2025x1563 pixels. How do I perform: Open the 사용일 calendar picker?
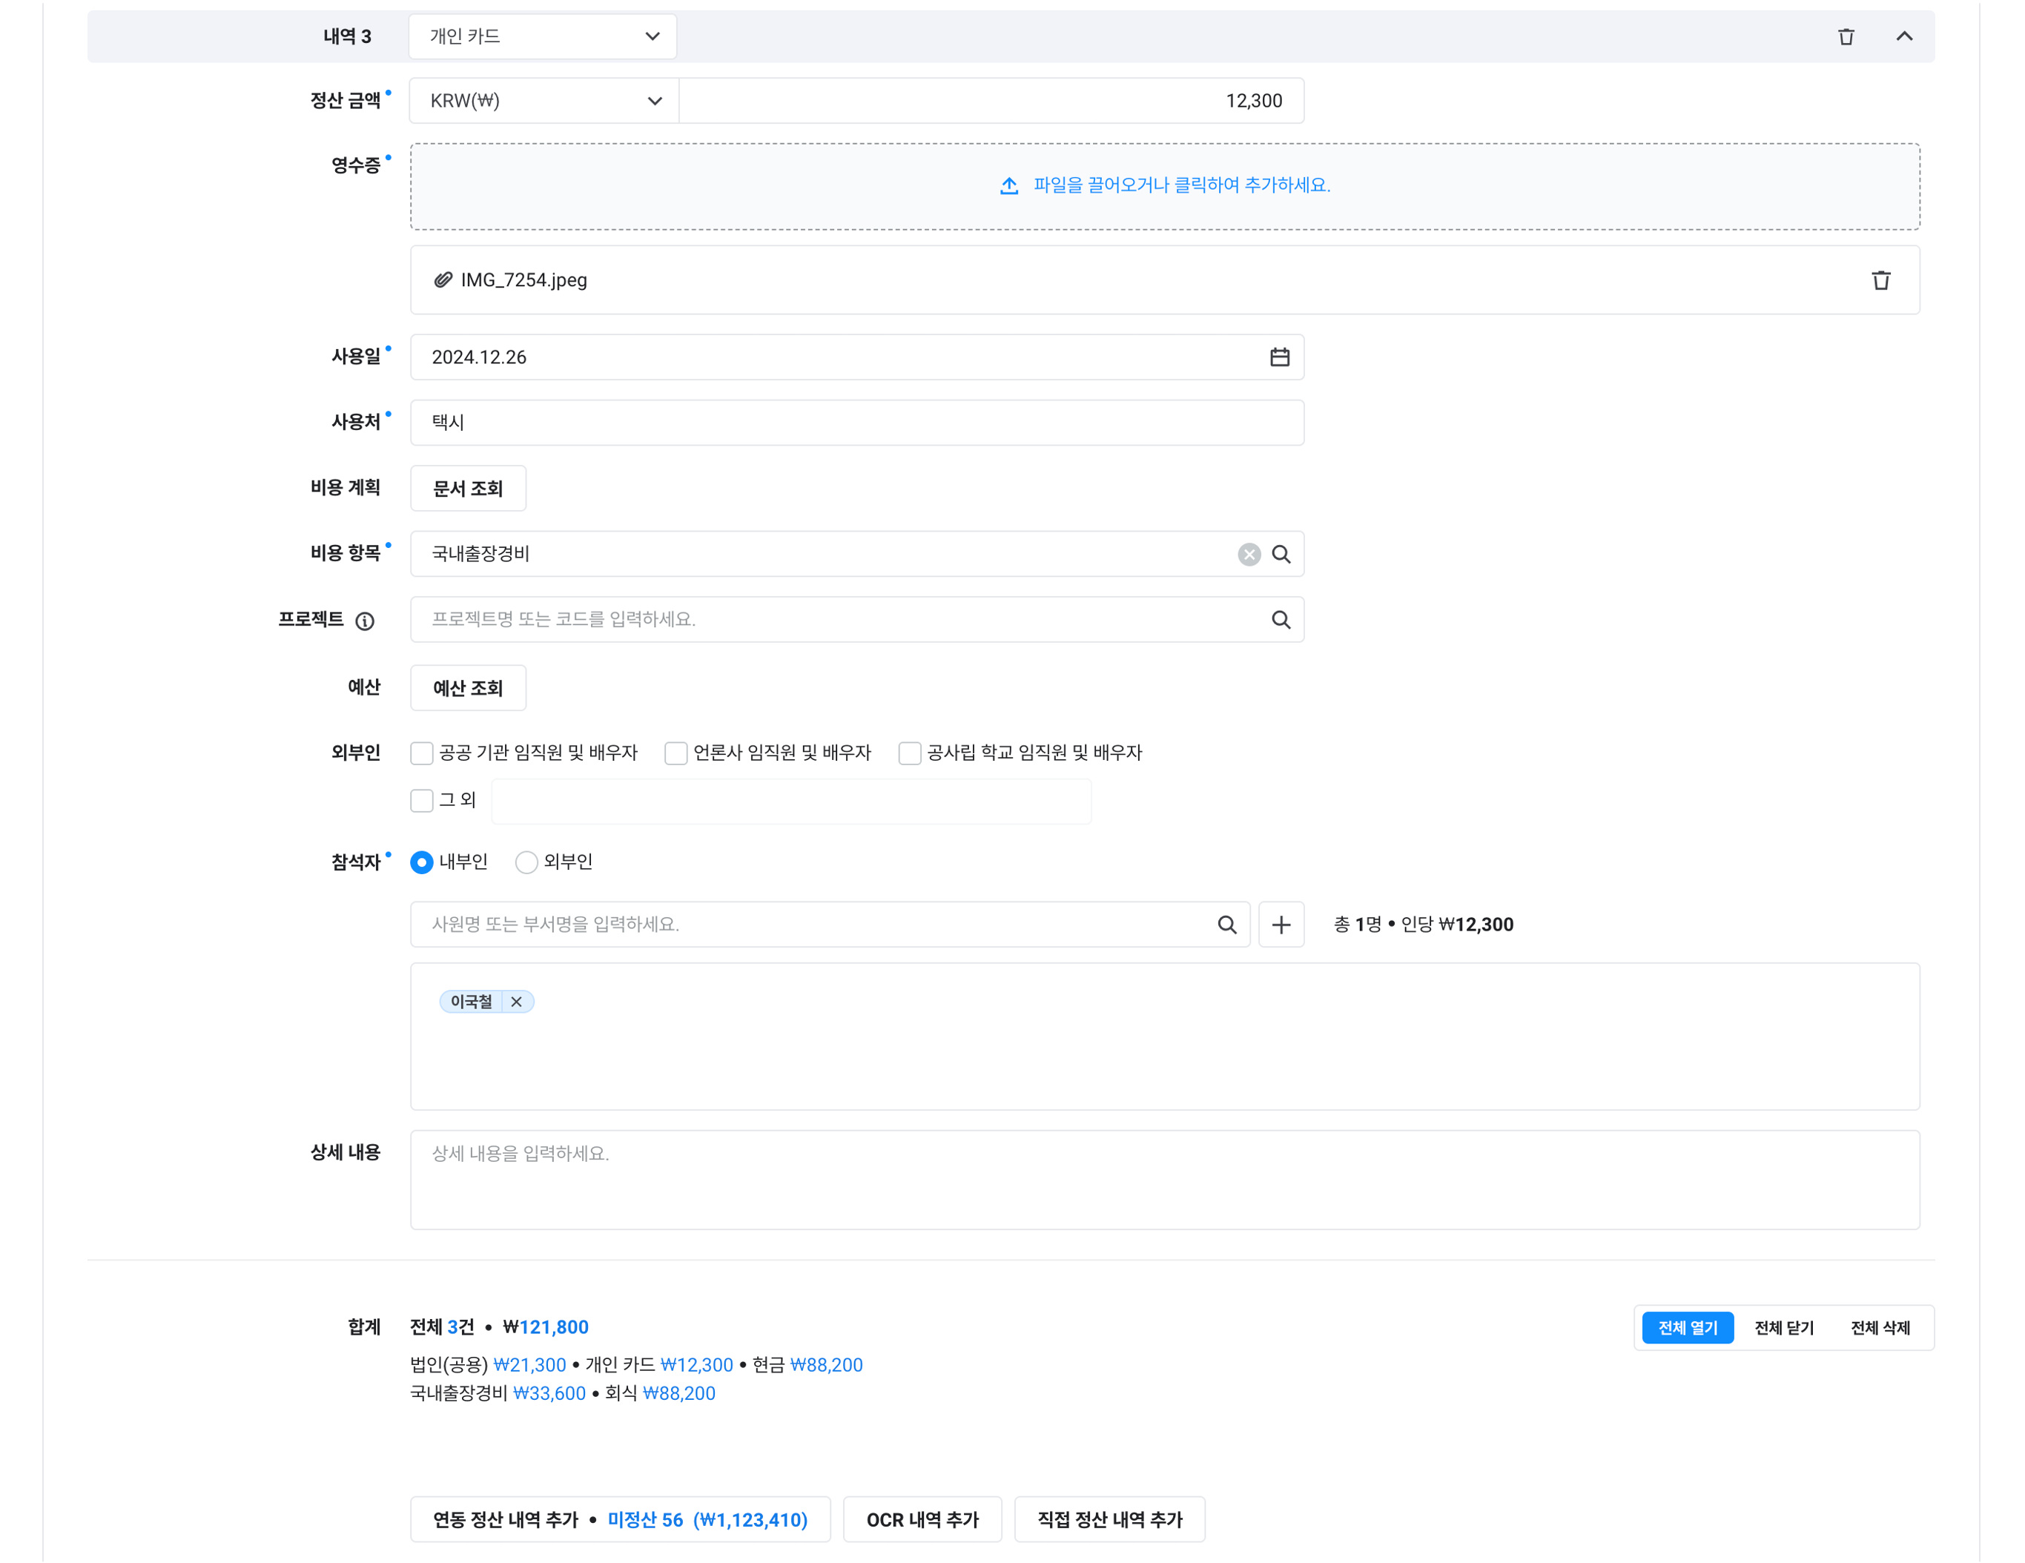[x=1280, y=357]
